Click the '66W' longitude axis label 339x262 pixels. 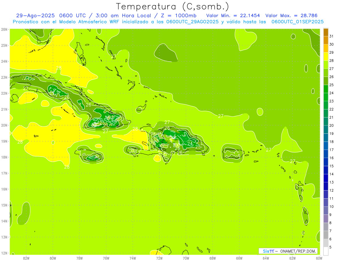[239, 258]
